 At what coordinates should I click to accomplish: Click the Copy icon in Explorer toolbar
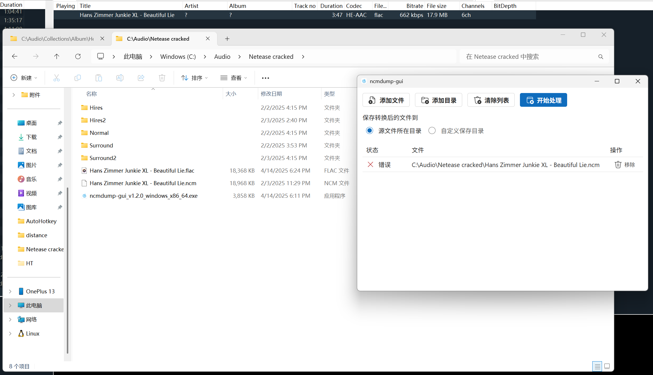point(78,78)
